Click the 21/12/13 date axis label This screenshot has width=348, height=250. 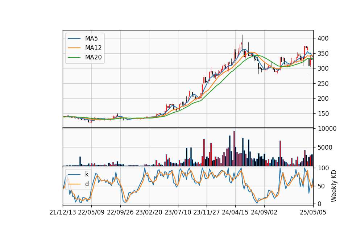coord(63,212)
